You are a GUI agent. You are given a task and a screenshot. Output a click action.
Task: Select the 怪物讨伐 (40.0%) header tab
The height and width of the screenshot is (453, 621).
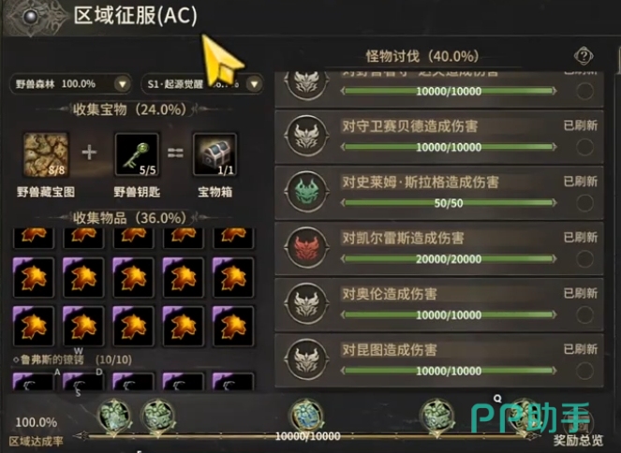(422, 56)
